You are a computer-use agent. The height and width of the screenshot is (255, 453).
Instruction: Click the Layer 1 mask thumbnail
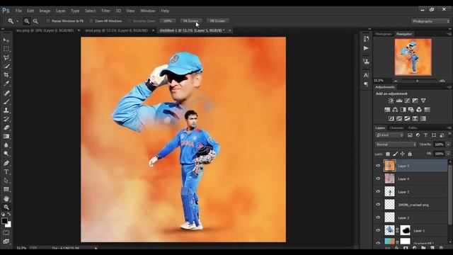tap(405, 230)
